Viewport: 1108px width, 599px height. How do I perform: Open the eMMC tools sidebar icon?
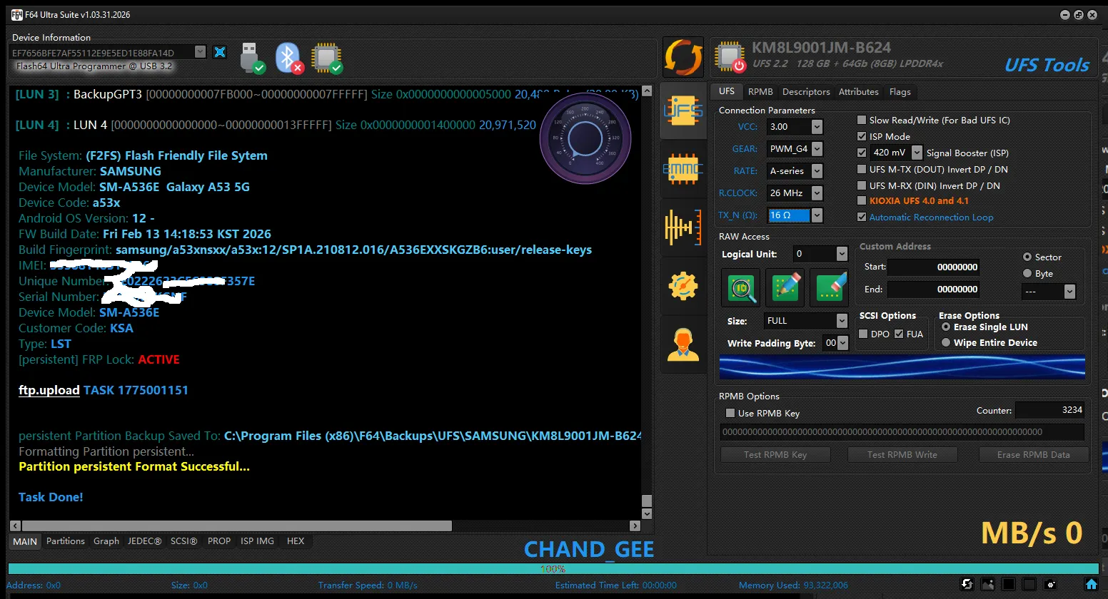pos(683,169)
